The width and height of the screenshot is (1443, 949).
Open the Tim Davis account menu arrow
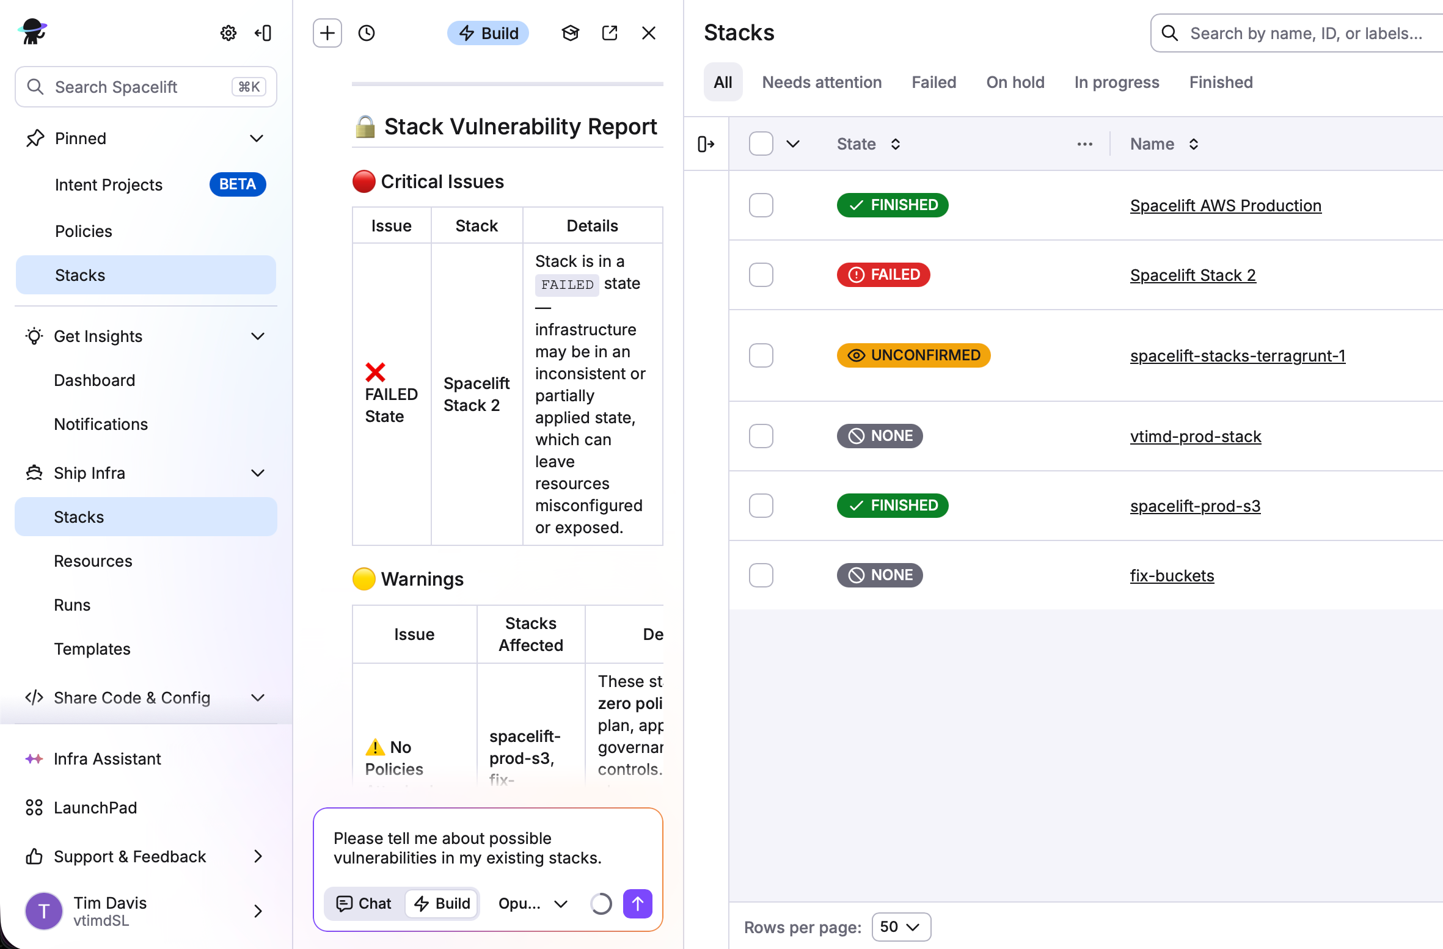pos(258,911)
